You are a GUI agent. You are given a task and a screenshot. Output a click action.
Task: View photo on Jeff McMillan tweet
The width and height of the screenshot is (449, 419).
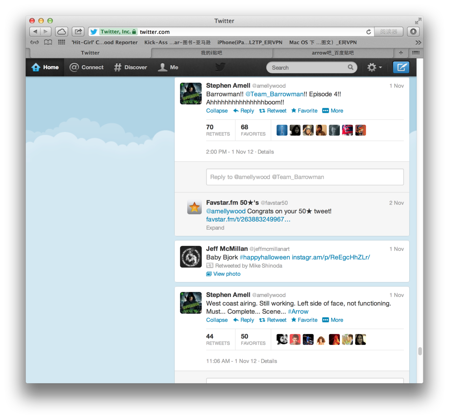pos(223,274)
